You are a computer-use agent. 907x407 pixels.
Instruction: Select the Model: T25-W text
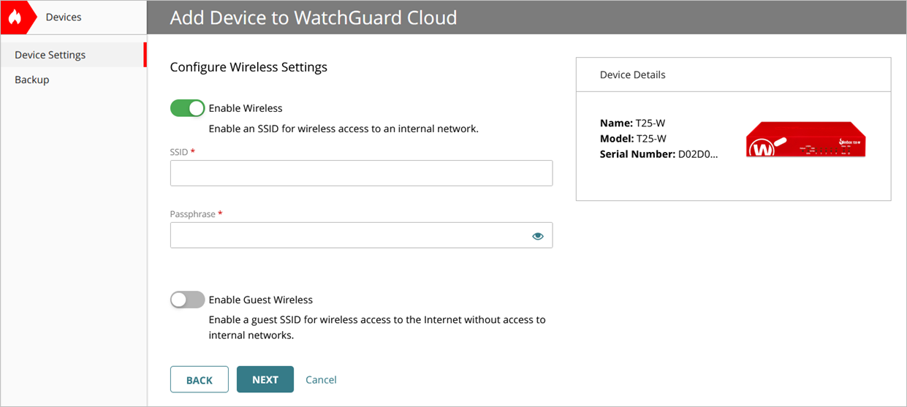(x=633, y=139)
